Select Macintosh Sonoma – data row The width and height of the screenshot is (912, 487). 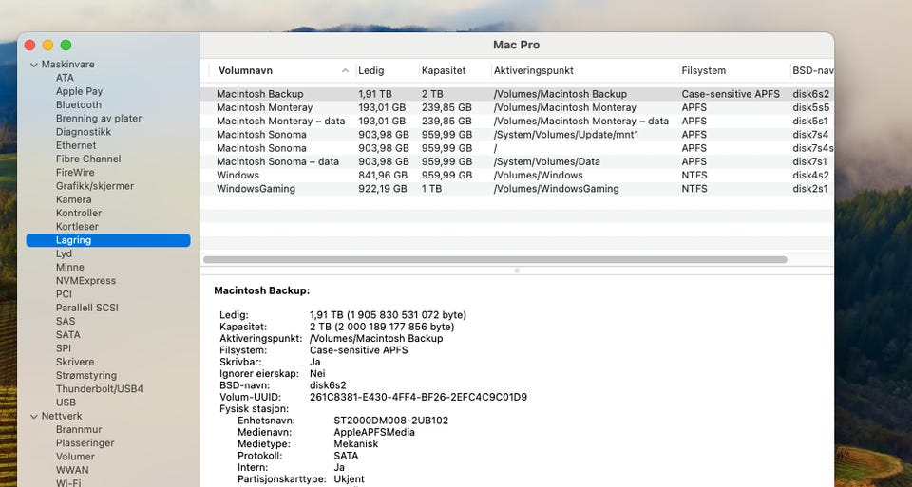click(517, 161)
